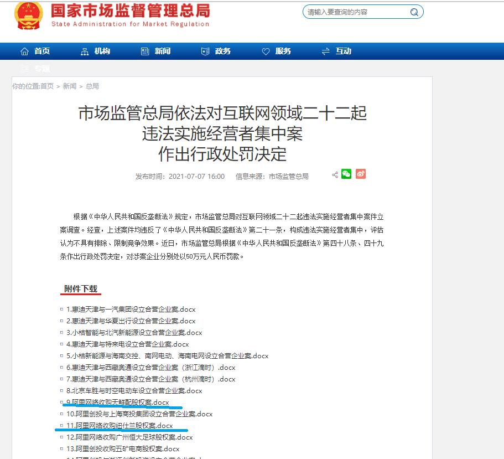Click inside the search input field
The image size is (504, 459).
(x=349, y=12)
